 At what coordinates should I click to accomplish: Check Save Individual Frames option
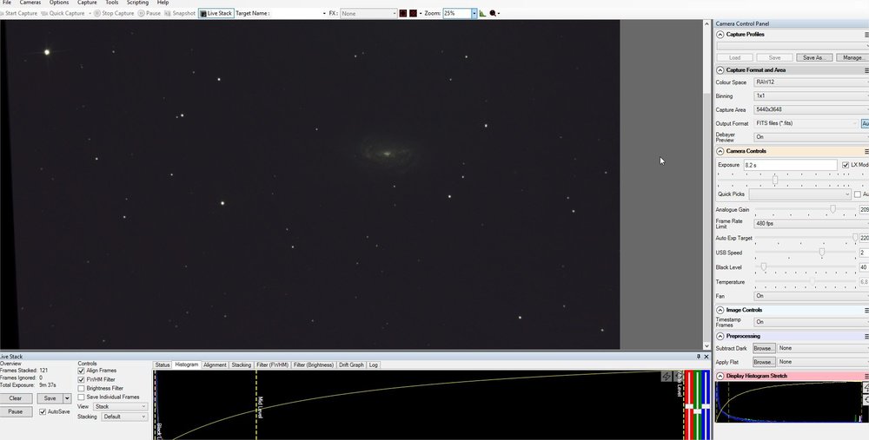click(82, 397)
